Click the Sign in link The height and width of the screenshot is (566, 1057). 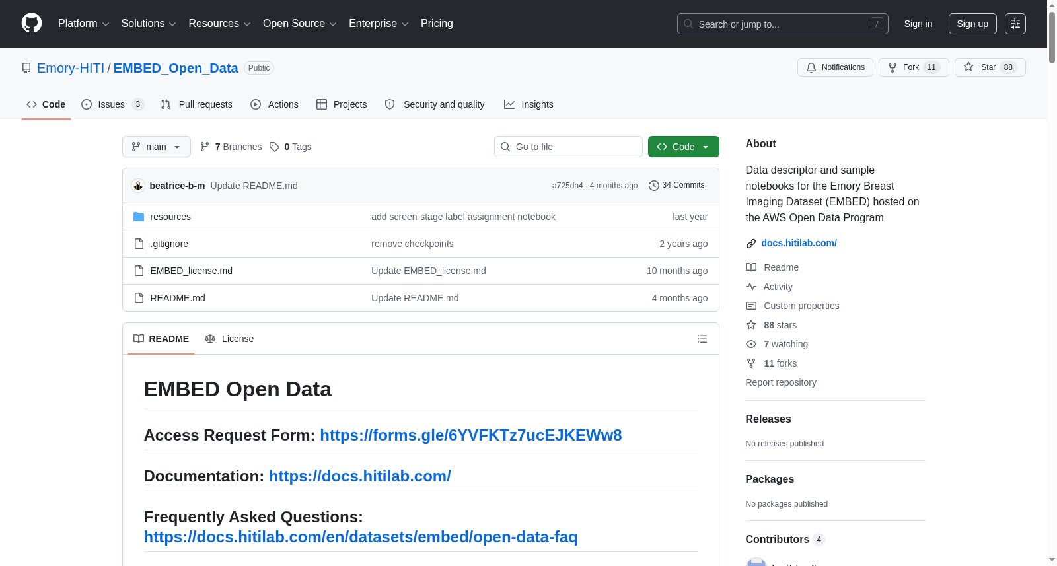[x=918, y=24]
